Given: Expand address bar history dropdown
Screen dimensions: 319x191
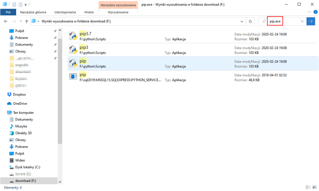Looking at the screenshot, I should pos(242,21).
